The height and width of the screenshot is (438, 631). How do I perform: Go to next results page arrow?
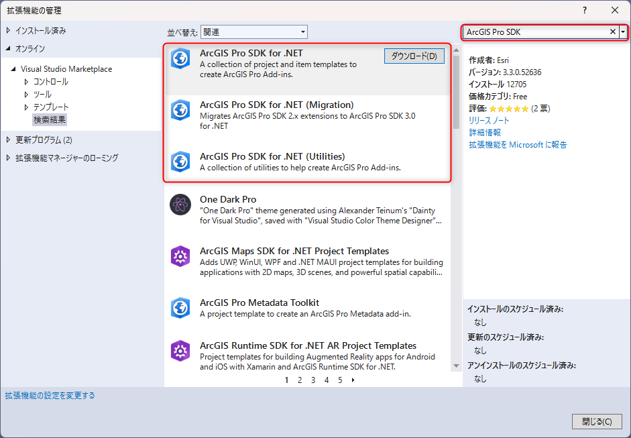[353, 380]
